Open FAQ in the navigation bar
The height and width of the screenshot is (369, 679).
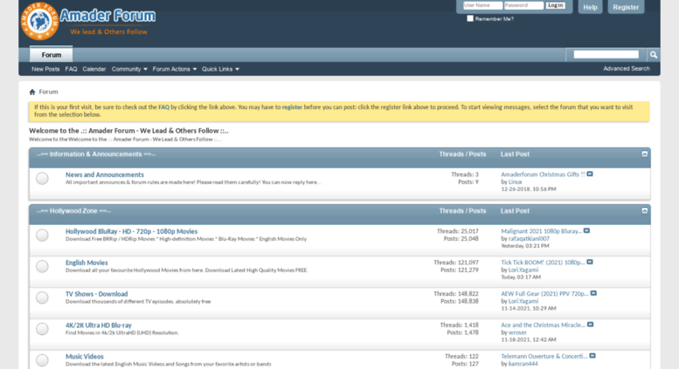tap(71, 69)
